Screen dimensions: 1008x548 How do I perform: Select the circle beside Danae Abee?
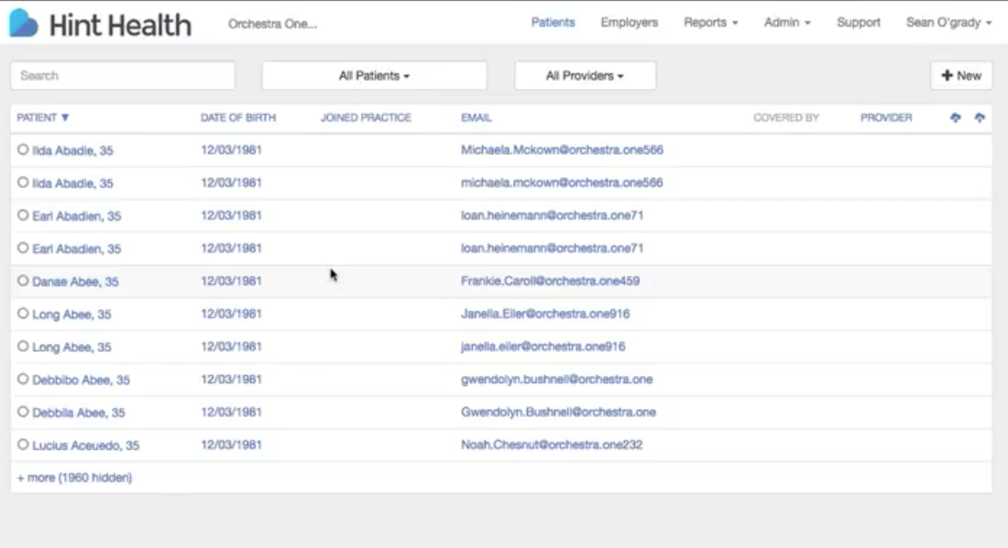(x=23, y=280)
